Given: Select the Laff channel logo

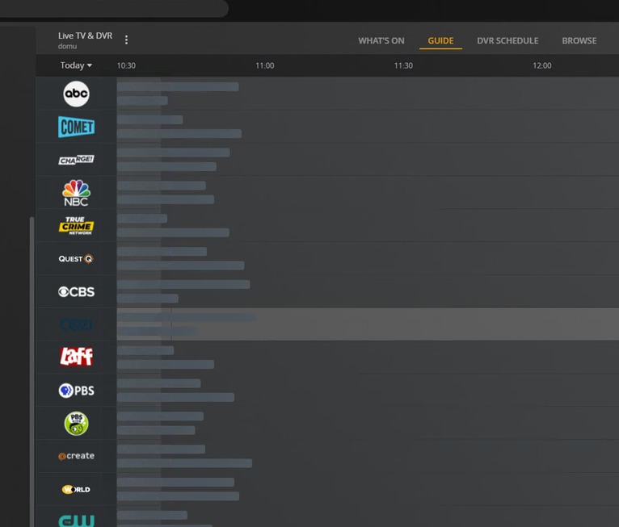Looking at the screenshot, I should click(x=76, y=357).
